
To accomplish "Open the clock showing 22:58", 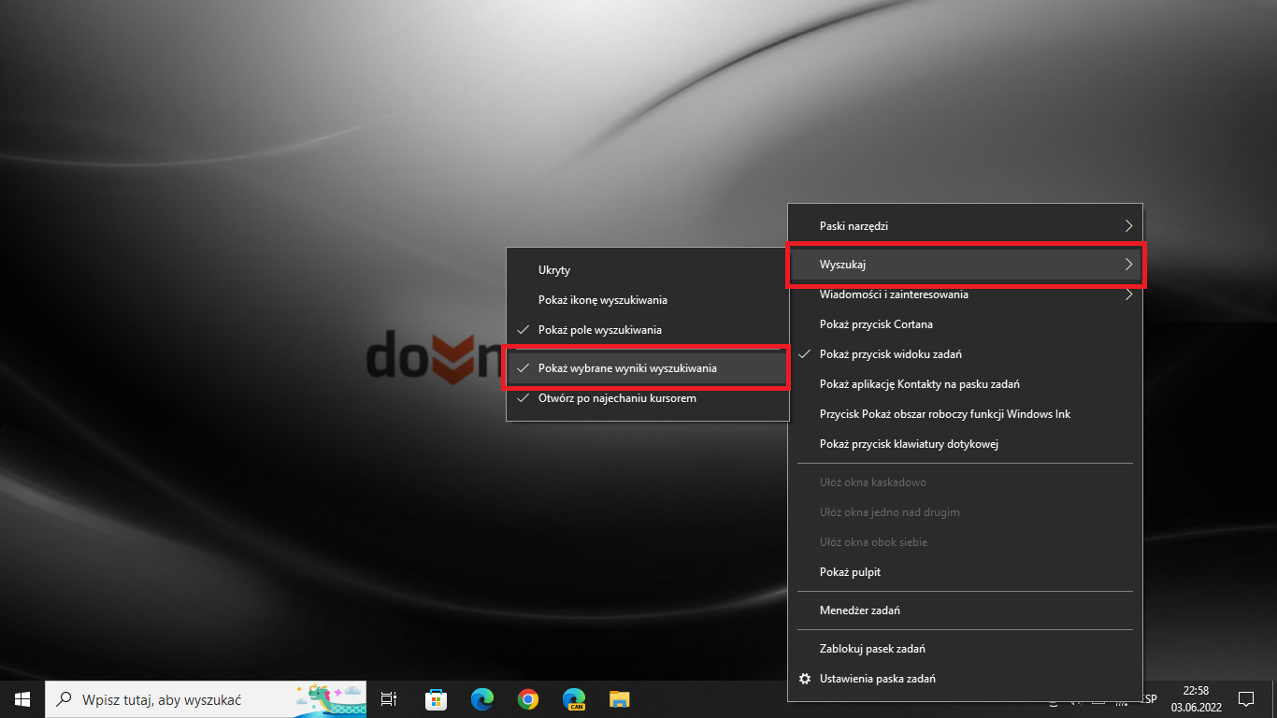I will 1196,698.
